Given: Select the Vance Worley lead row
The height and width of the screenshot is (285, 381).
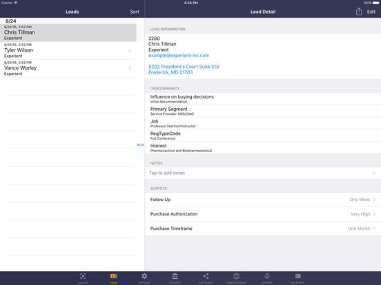Looking at the screenshot, I should (68, 68).
